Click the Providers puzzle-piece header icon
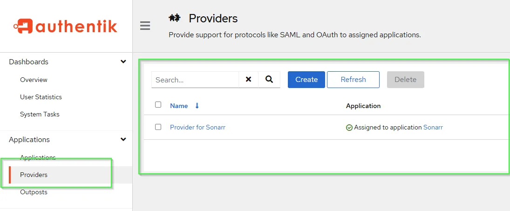 tap(175, 18)
